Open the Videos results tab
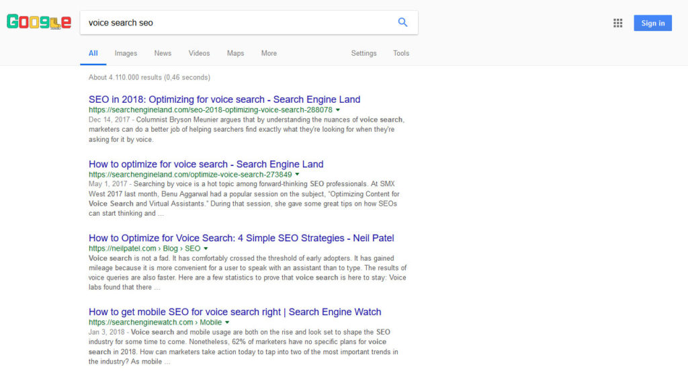Screen dimensions: 688x373 tap(199, 53)
